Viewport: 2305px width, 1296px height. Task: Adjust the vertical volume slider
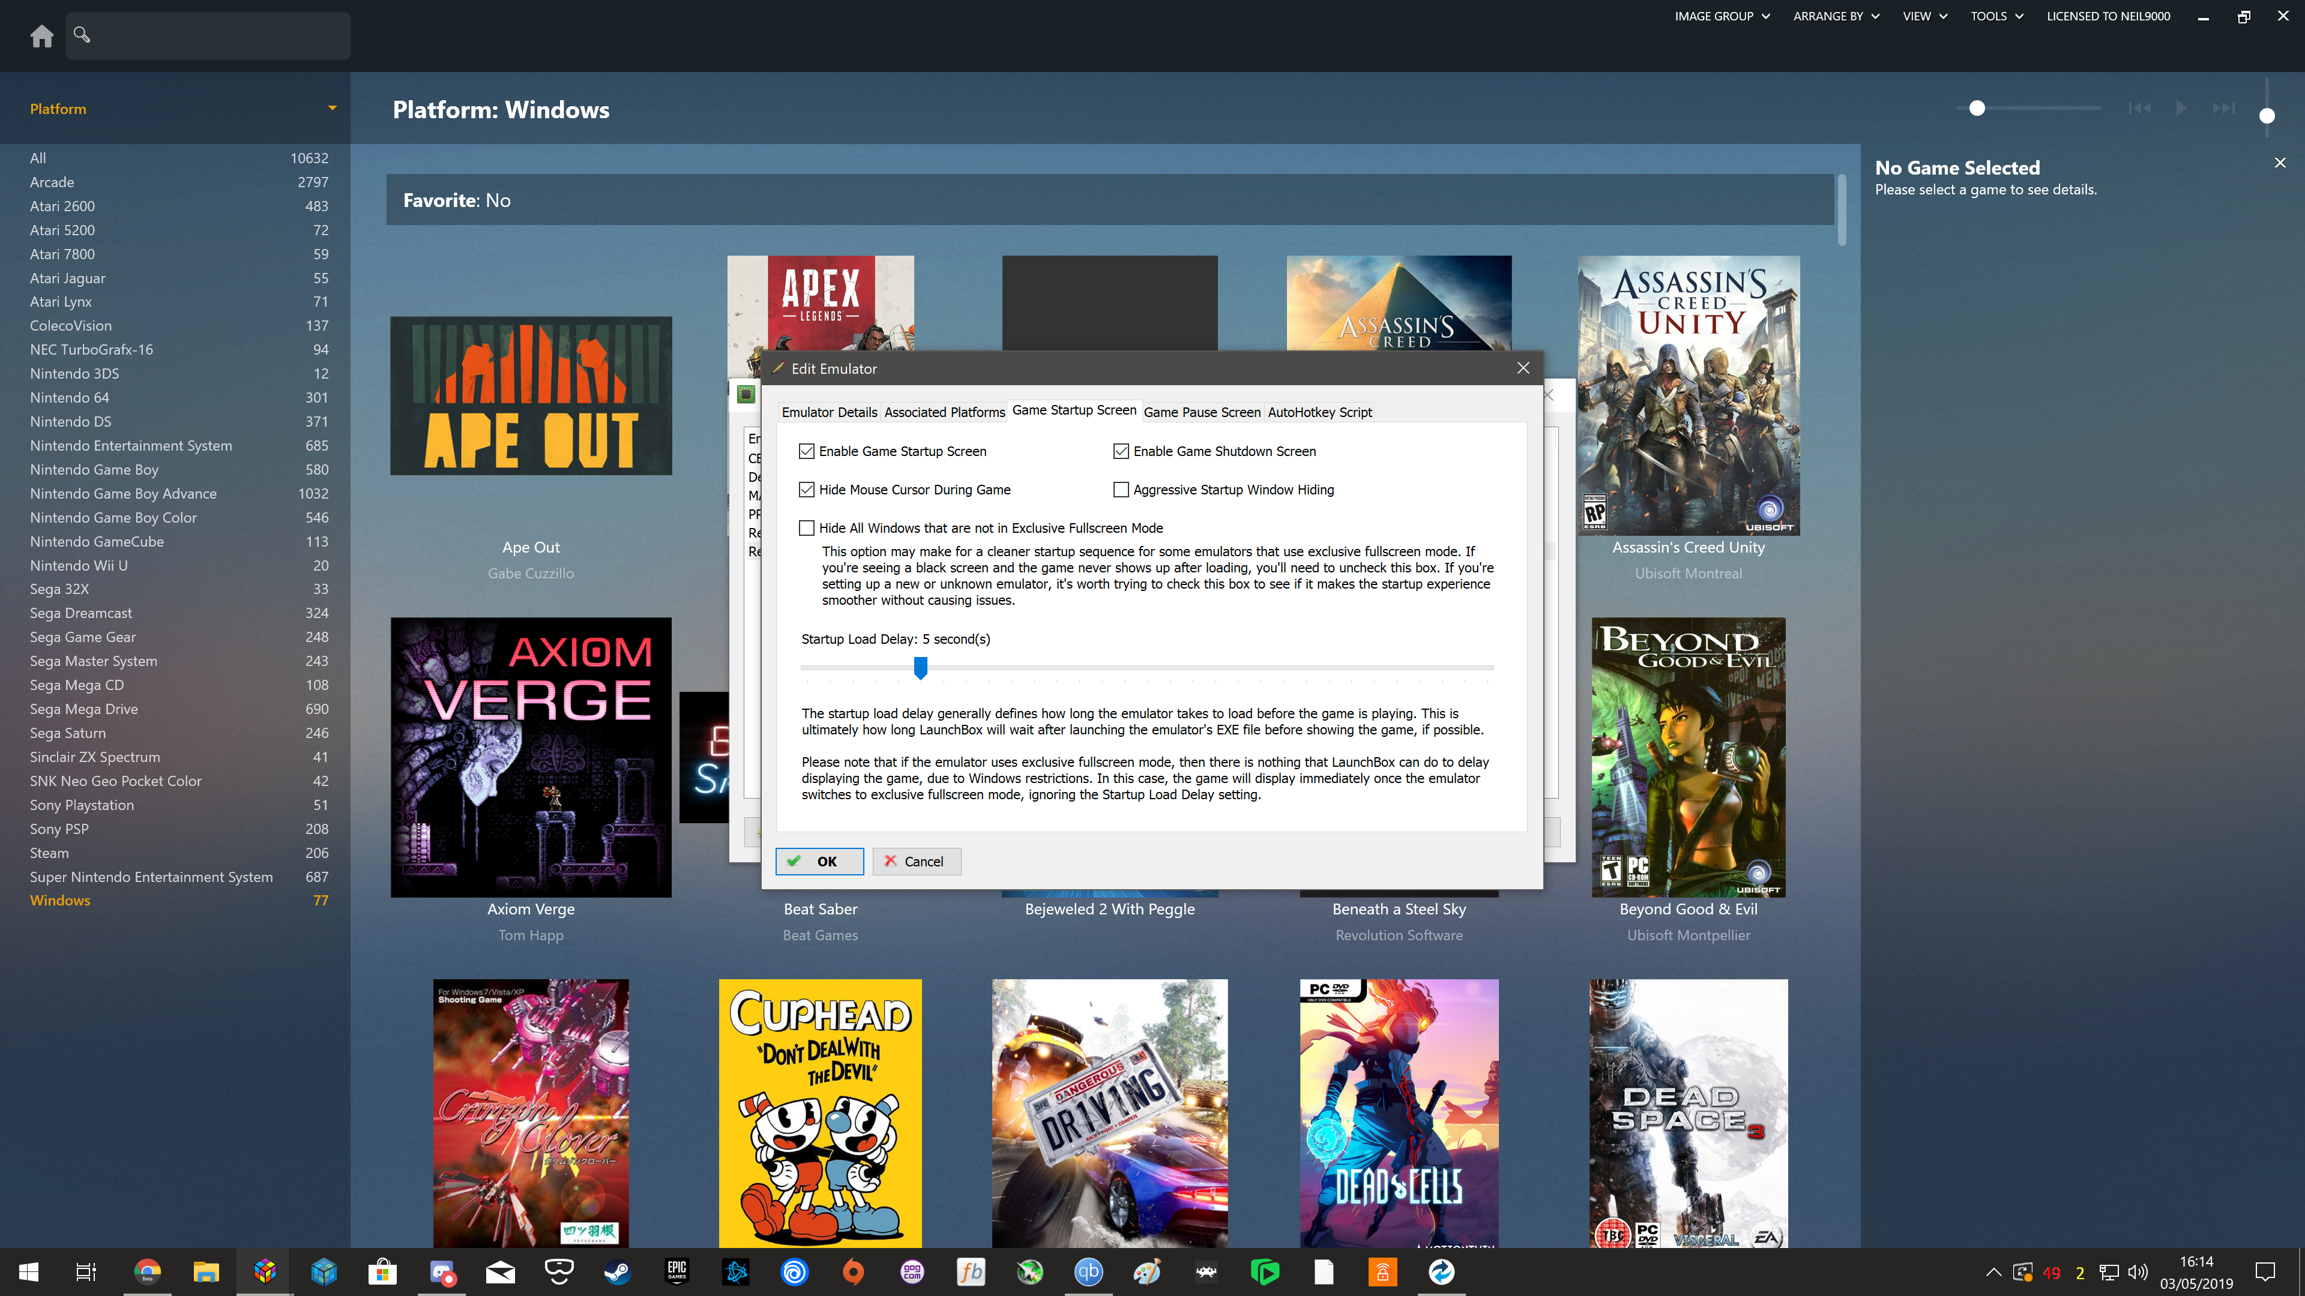pyautogui.click(x=2267, y=115)
